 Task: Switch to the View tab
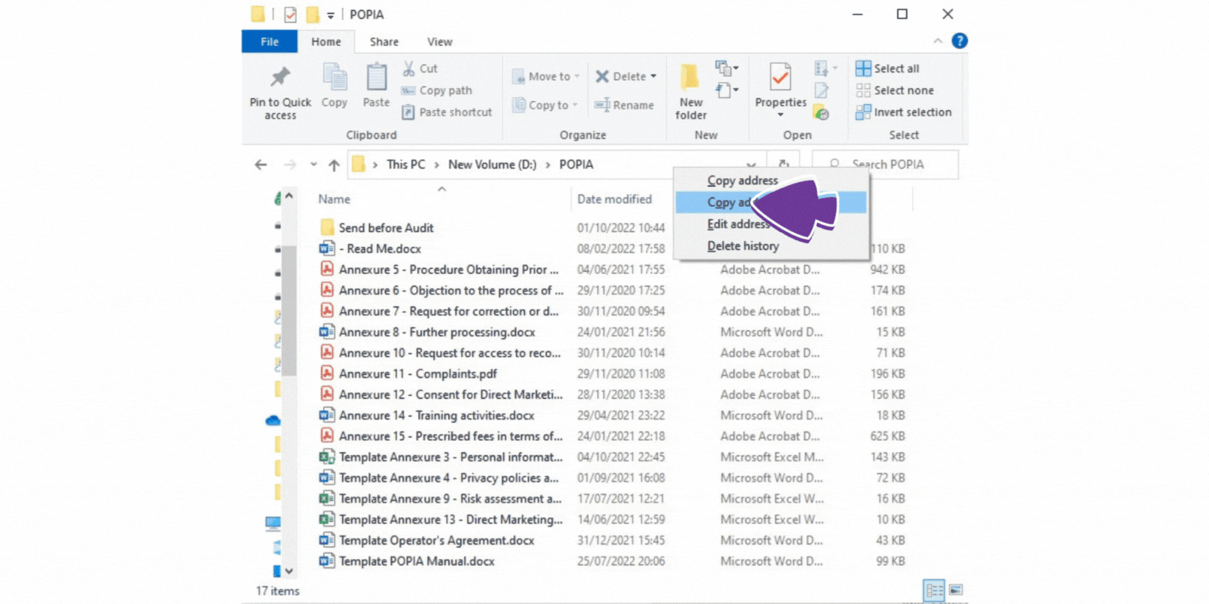tap(439, 41)
